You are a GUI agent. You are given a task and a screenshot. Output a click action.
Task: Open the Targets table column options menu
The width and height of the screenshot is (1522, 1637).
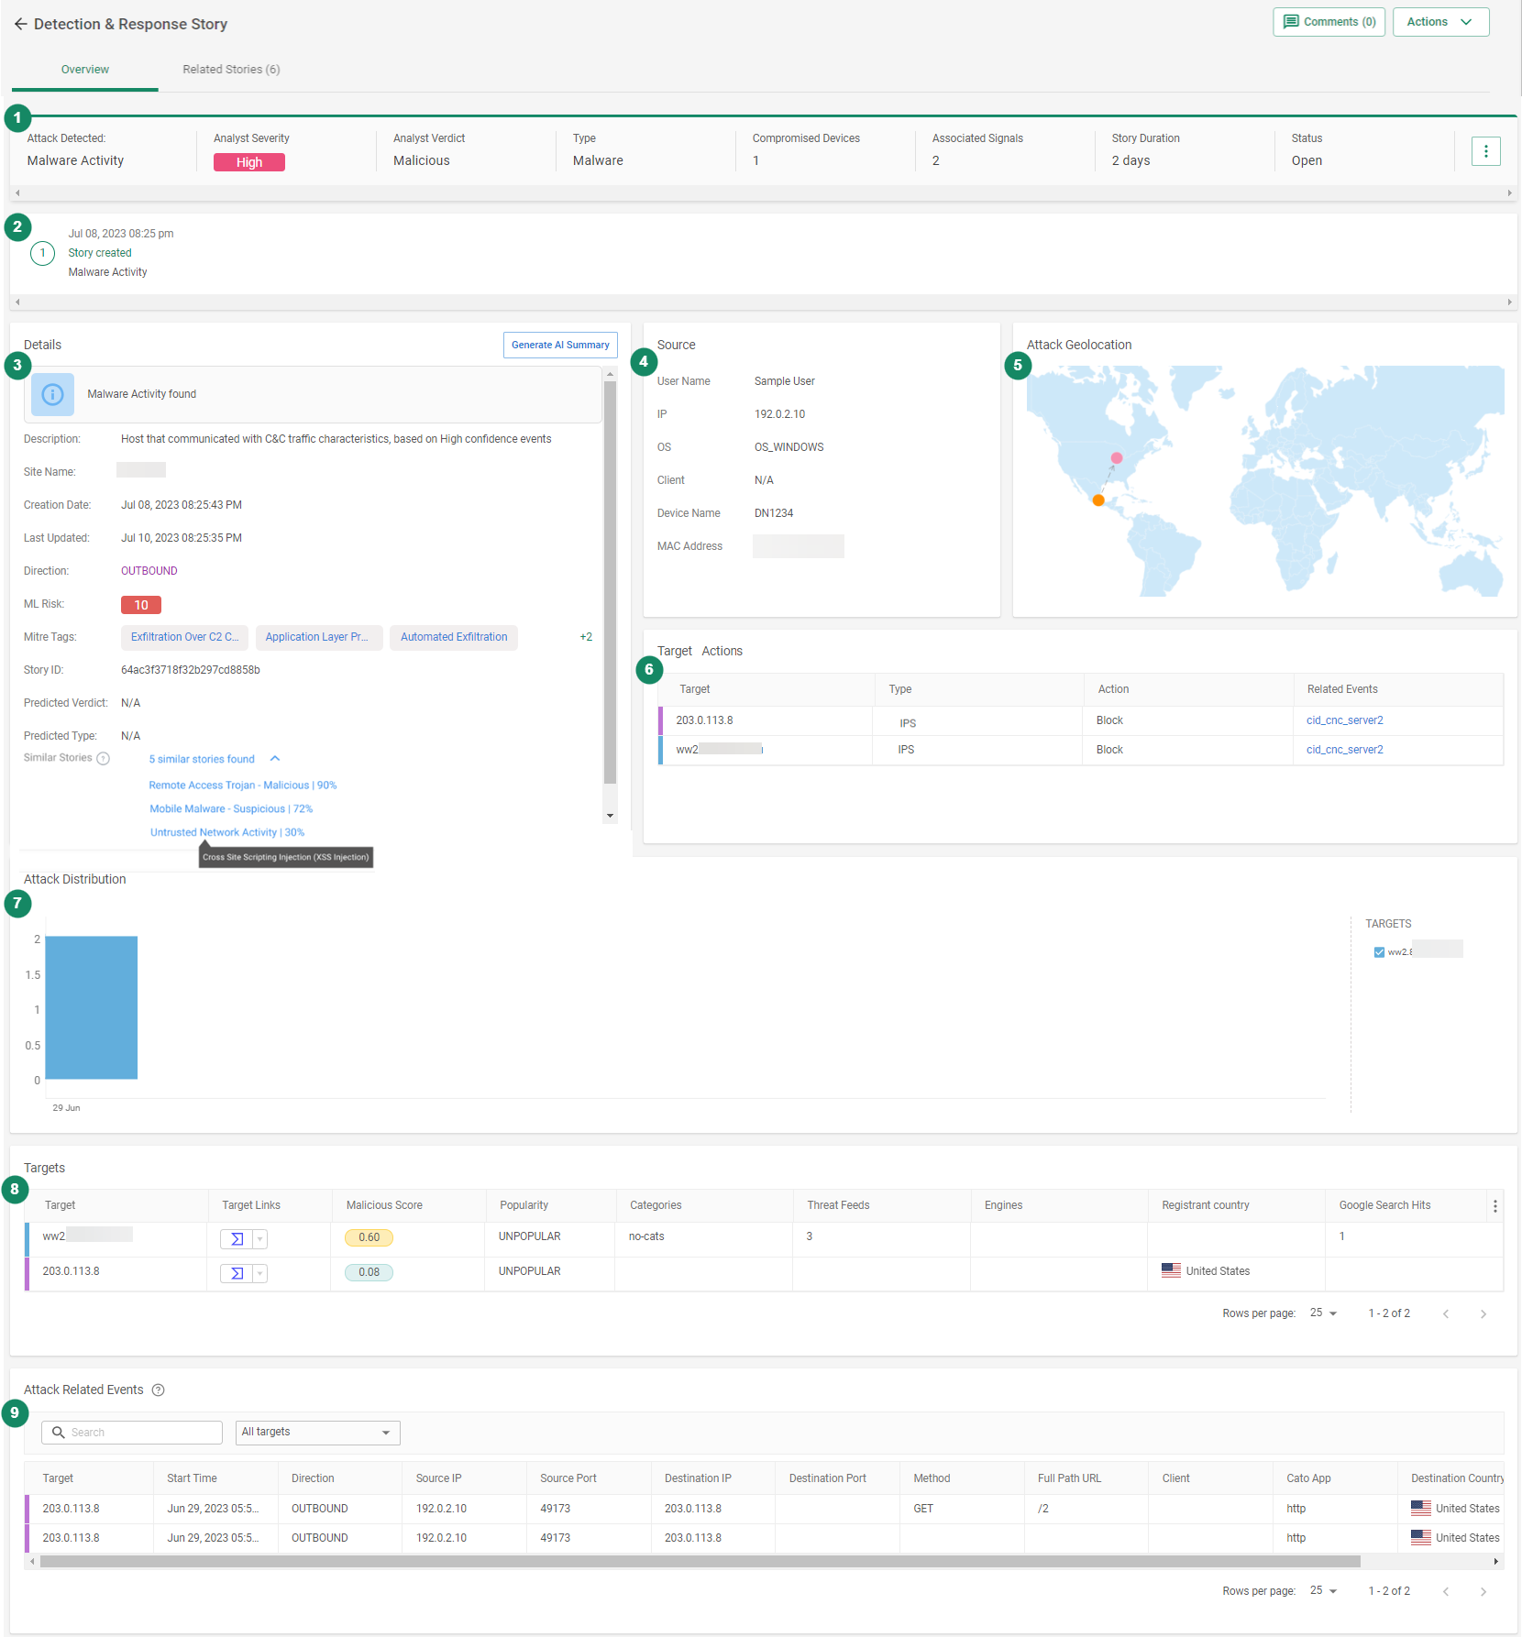pos(1494,1206)
